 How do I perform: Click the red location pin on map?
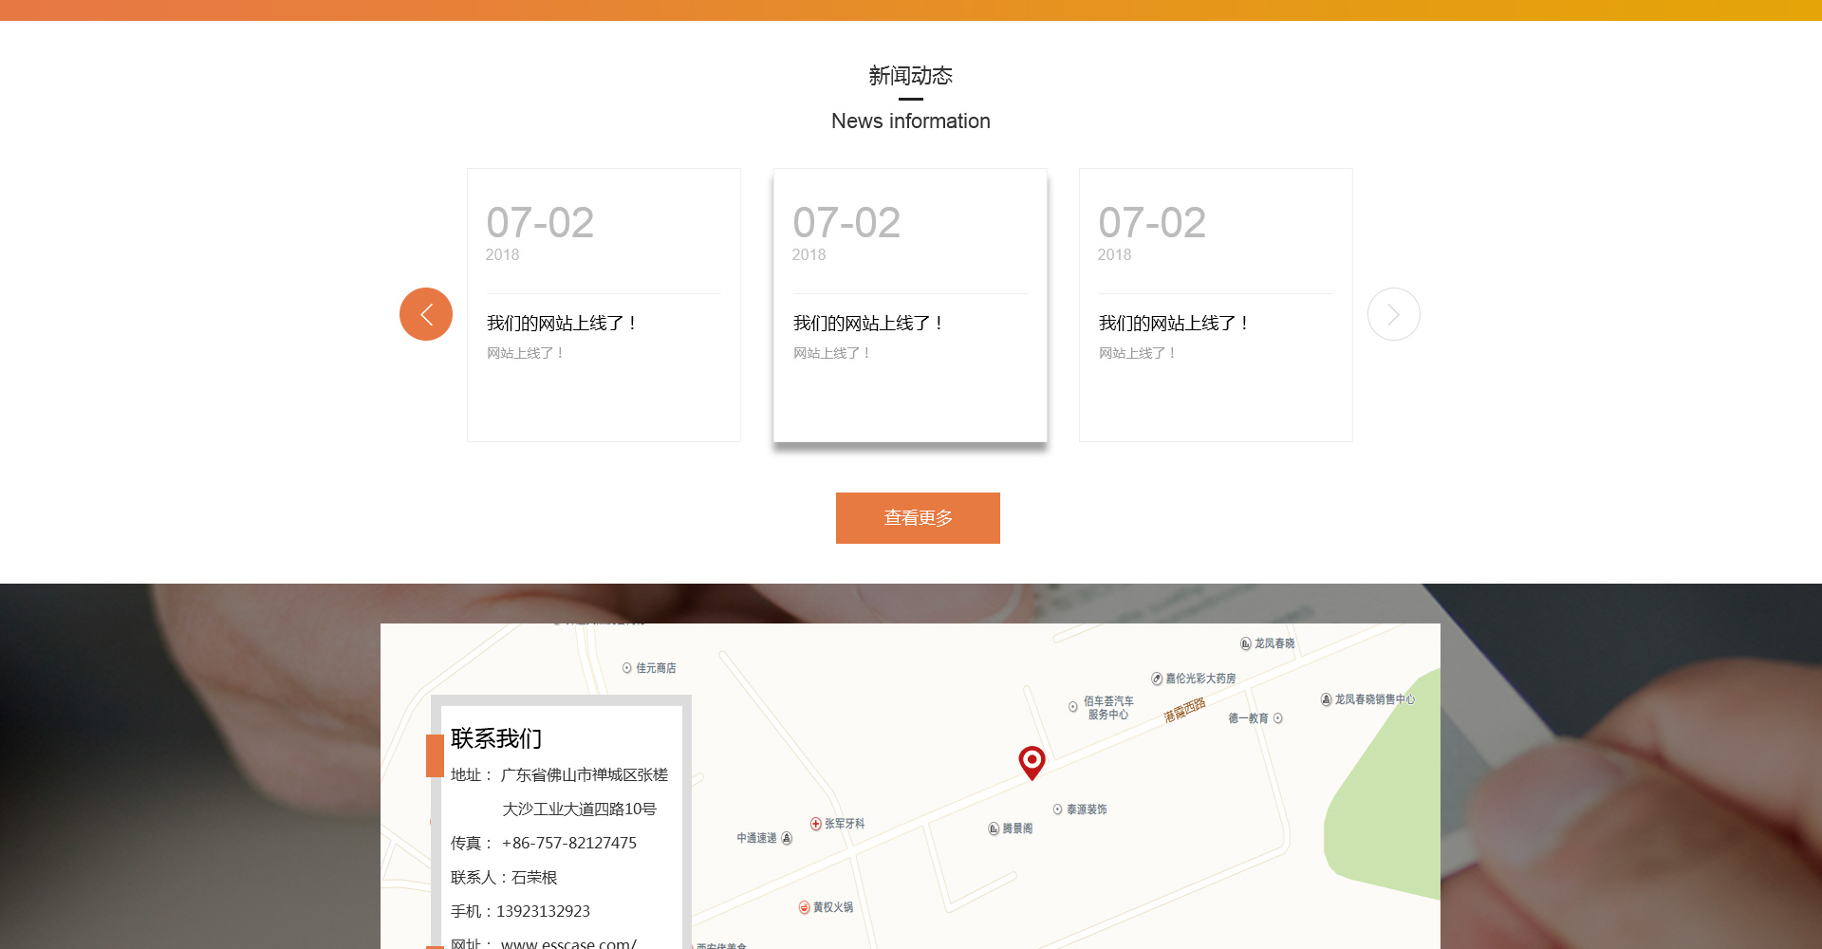(1032, 761)
